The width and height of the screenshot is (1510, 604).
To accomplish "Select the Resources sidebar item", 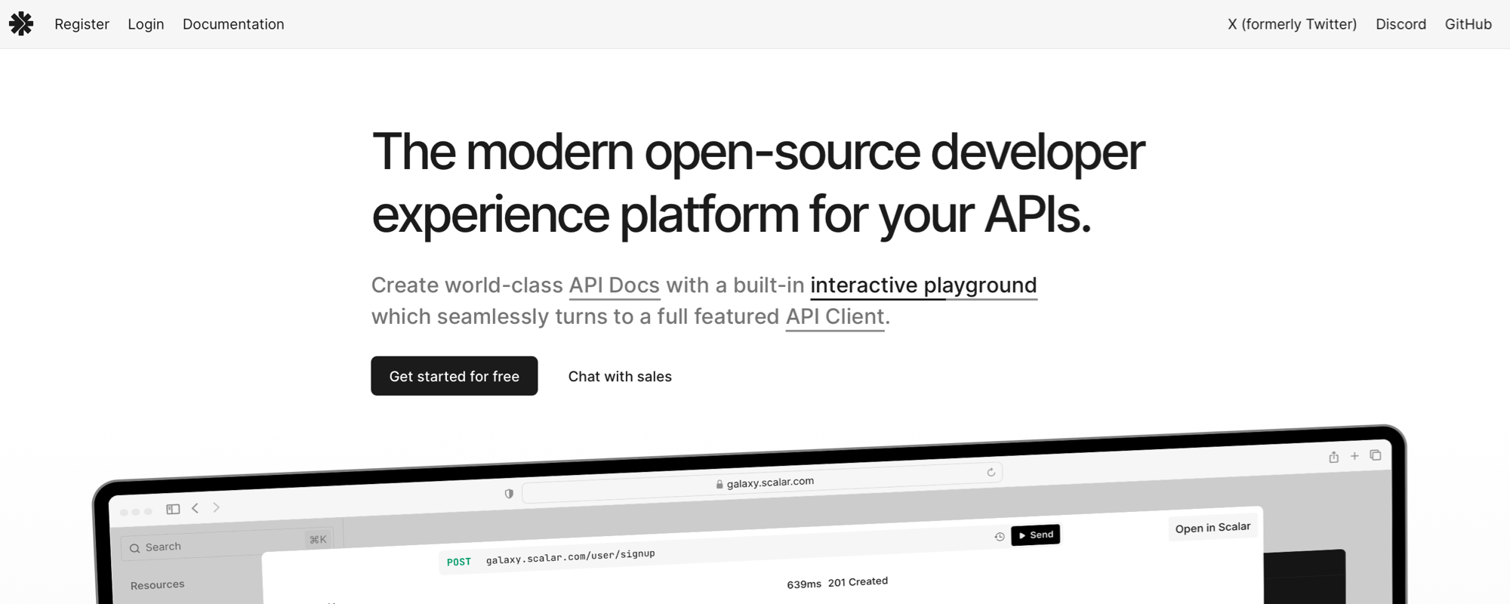I will (157, 585).
